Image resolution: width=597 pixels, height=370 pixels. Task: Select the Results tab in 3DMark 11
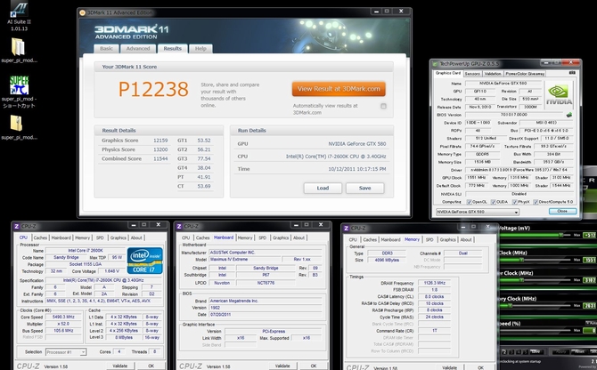click(x=173, y=49)
